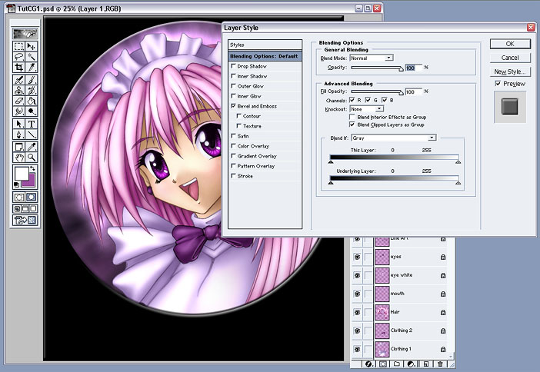Enable the Outer Glow checkbox

233,85
